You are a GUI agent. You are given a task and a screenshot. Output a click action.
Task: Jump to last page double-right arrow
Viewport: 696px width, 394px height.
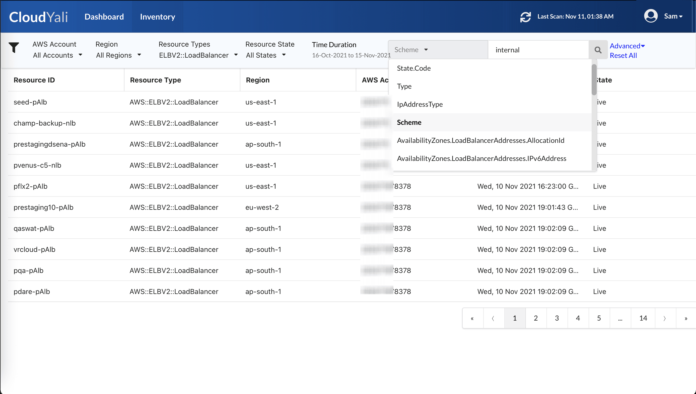click(686, 318)
